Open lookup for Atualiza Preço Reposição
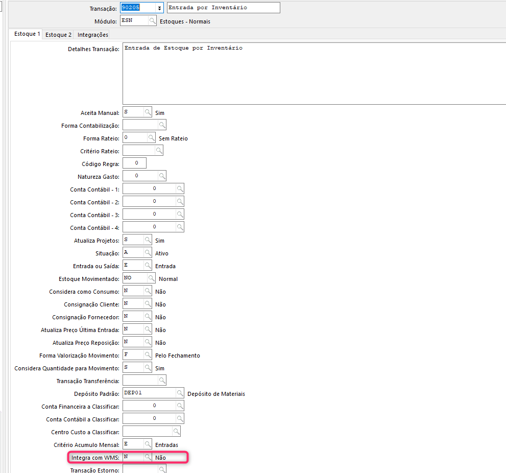 click(x=148, y=342)
